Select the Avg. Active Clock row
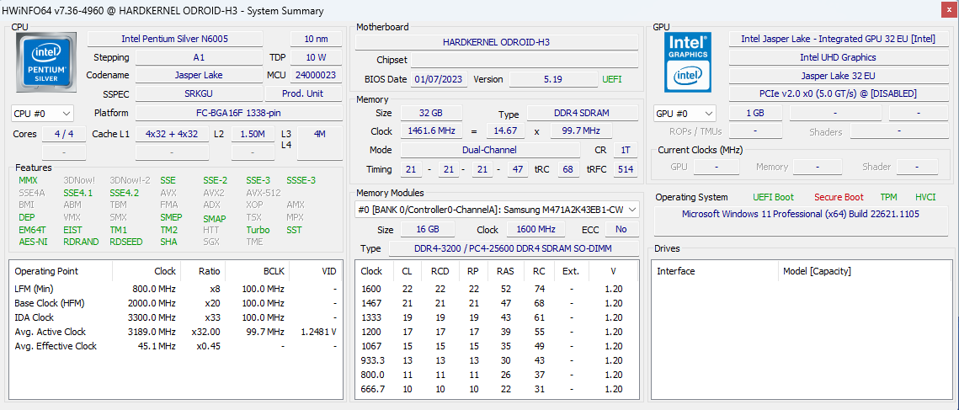959x410 pixels. click(x=176, y=332)
